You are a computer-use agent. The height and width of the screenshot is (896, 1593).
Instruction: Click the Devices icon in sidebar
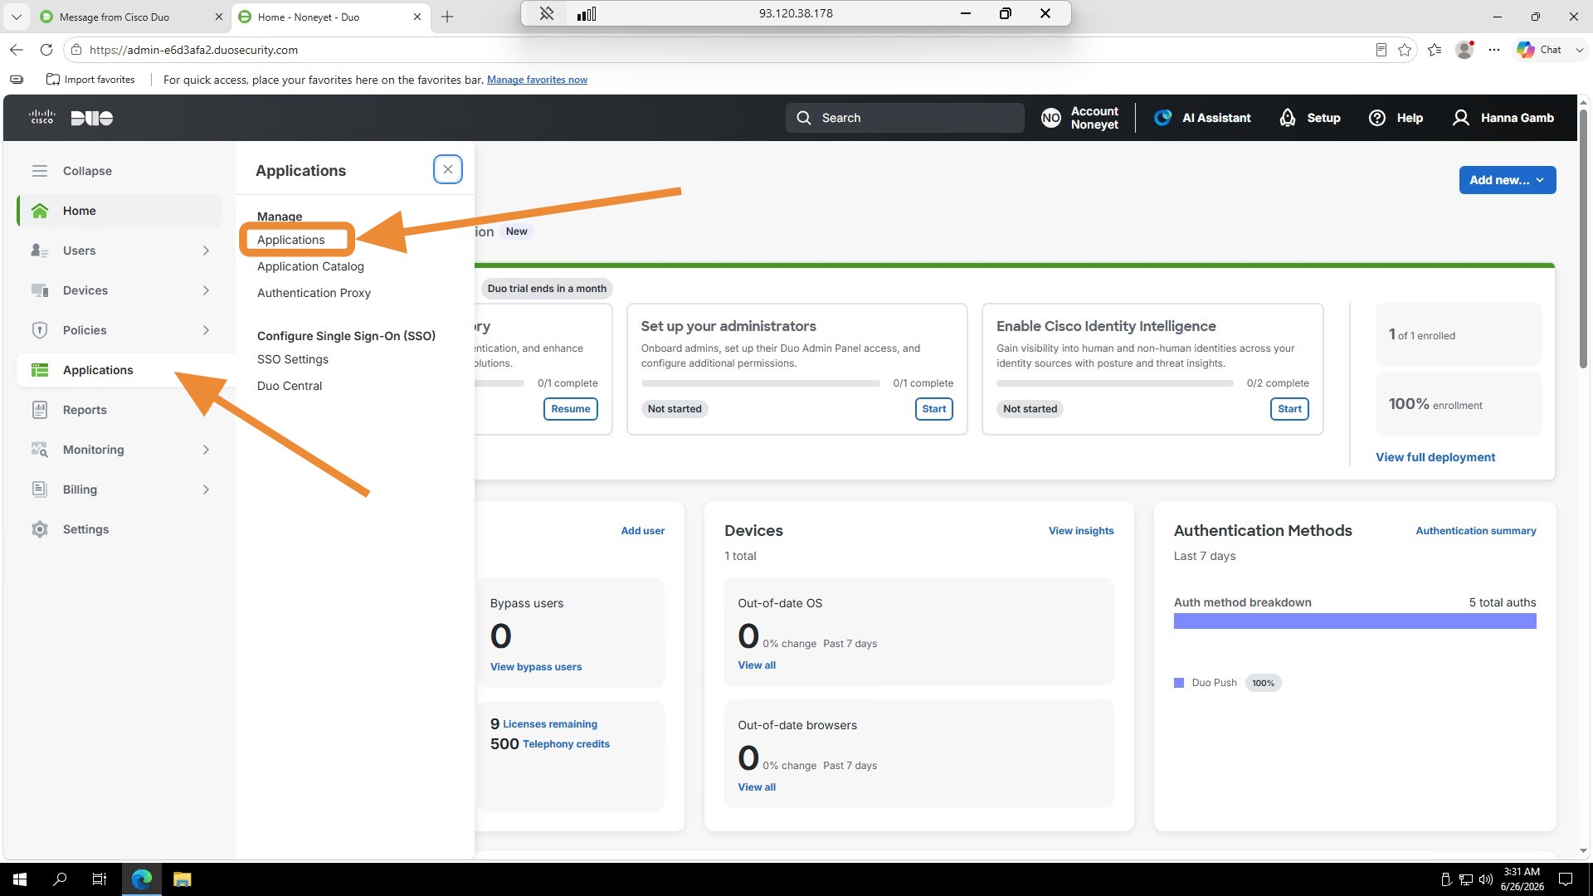pos(40,290)
